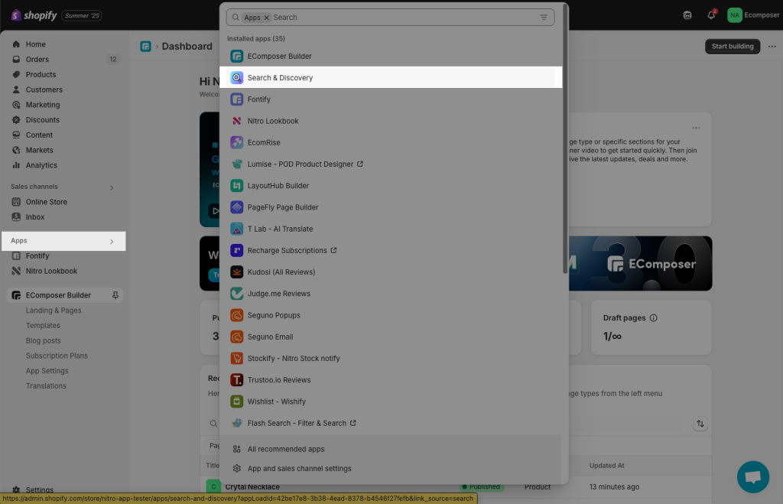783x504 pixels.
Task: Open Customers in the sidebar
Action: coord(44,89)
